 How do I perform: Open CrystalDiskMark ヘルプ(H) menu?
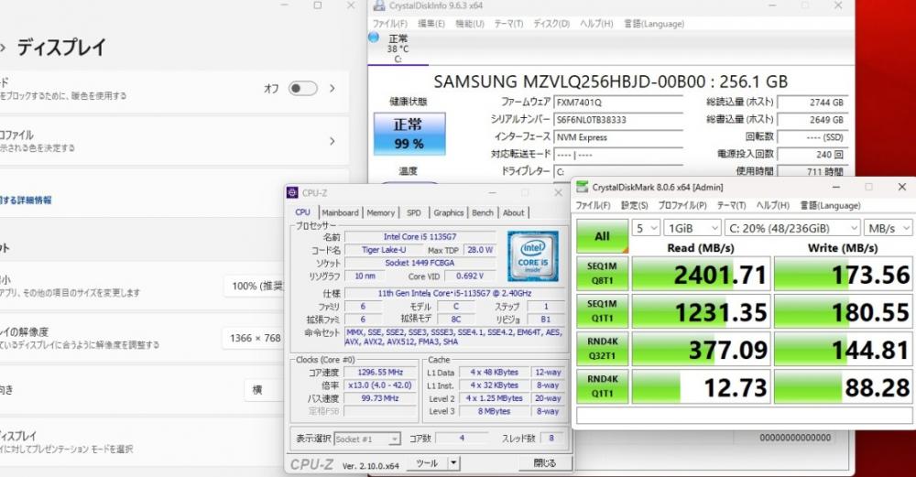772,205
